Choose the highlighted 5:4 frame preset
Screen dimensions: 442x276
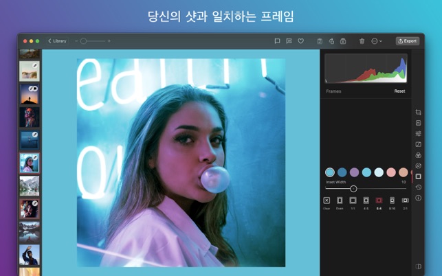pyautogui.click(x=379, y=203)
